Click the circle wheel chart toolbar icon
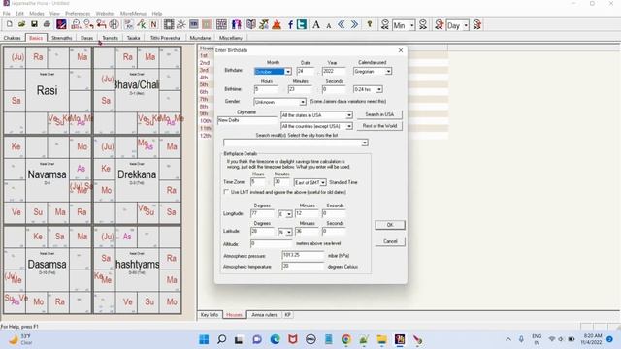 coord(114,24)
